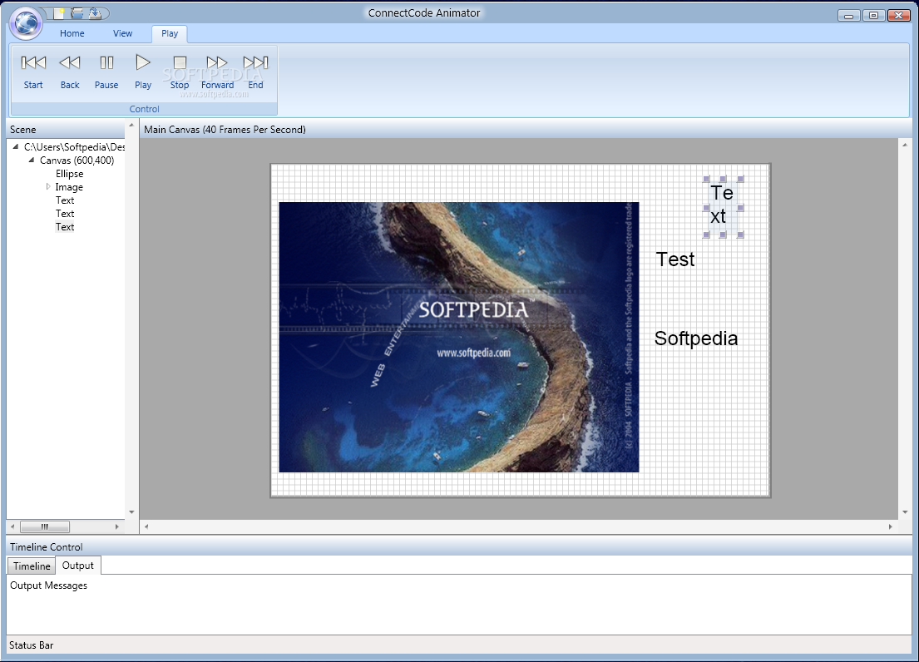
Task: Play the animation
Action: tap(143, 72)
